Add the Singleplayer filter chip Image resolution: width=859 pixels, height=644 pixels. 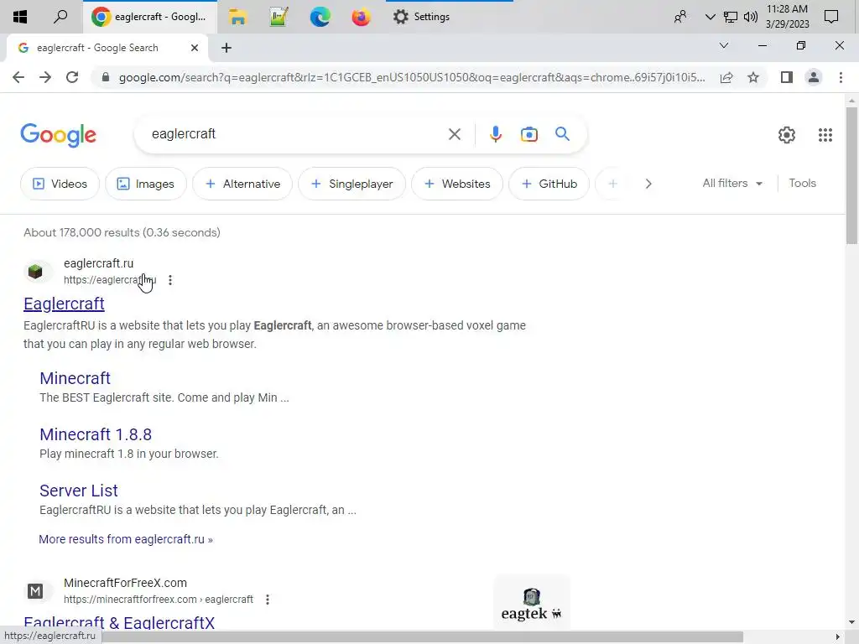coord(351,184)
